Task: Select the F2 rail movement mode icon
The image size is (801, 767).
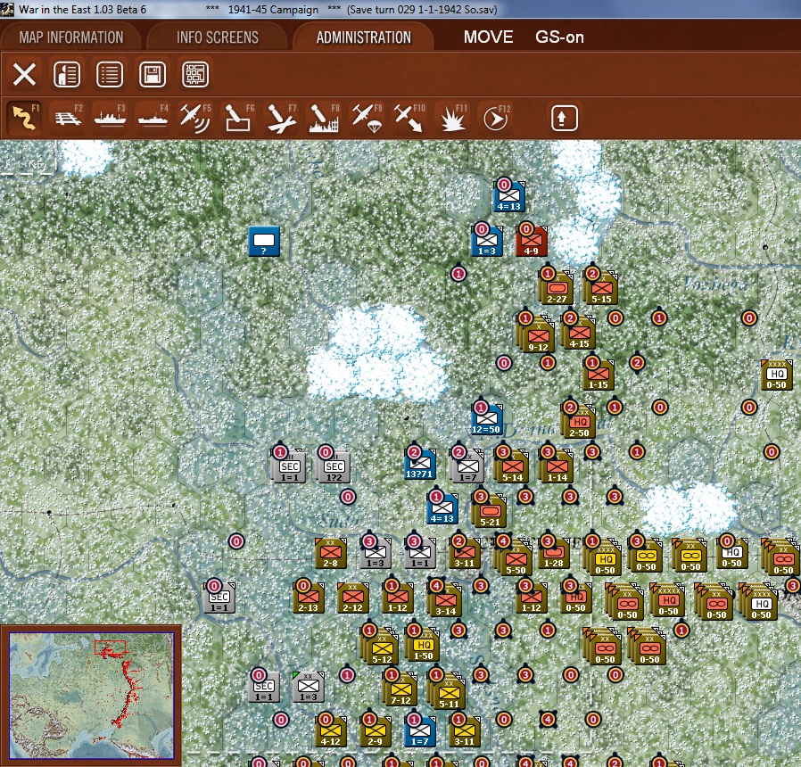Action: 68,118
